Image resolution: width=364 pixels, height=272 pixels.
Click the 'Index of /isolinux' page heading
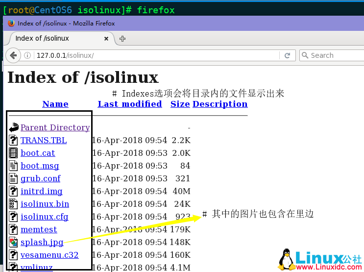83,77
